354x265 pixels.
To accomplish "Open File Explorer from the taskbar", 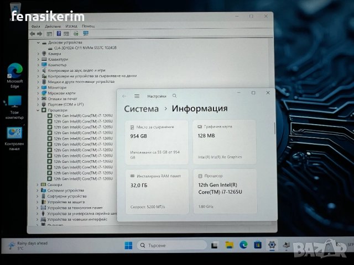I will click(x=230, y=245).
